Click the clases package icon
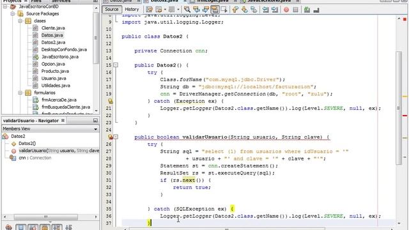Viewport: 409px width, 230px height. (x=28, y=21)
